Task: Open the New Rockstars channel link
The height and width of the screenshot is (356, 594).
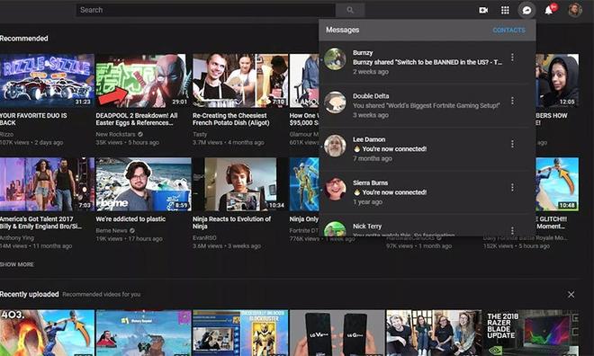Action: coord(115,134)
